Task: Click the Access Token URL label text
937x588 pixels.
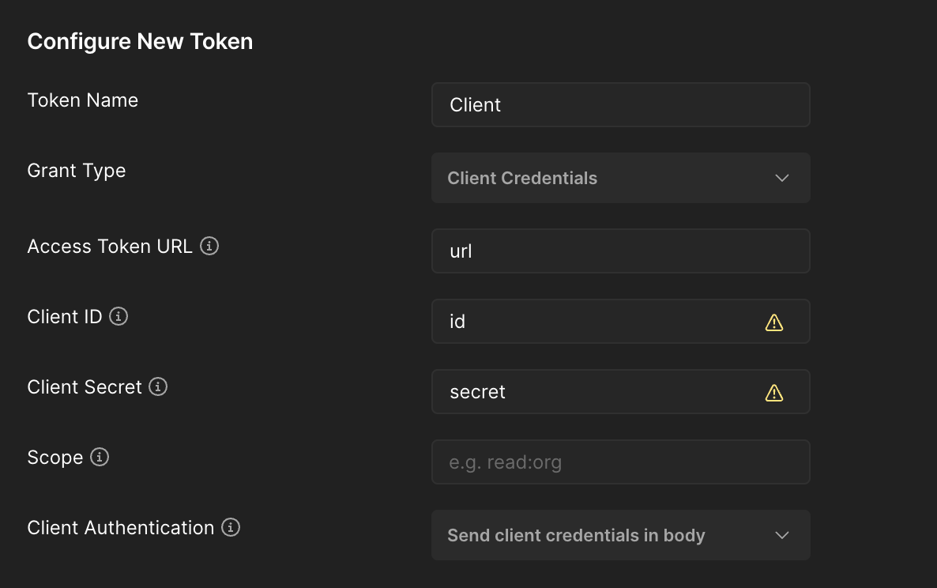Action: pos(110,246)
